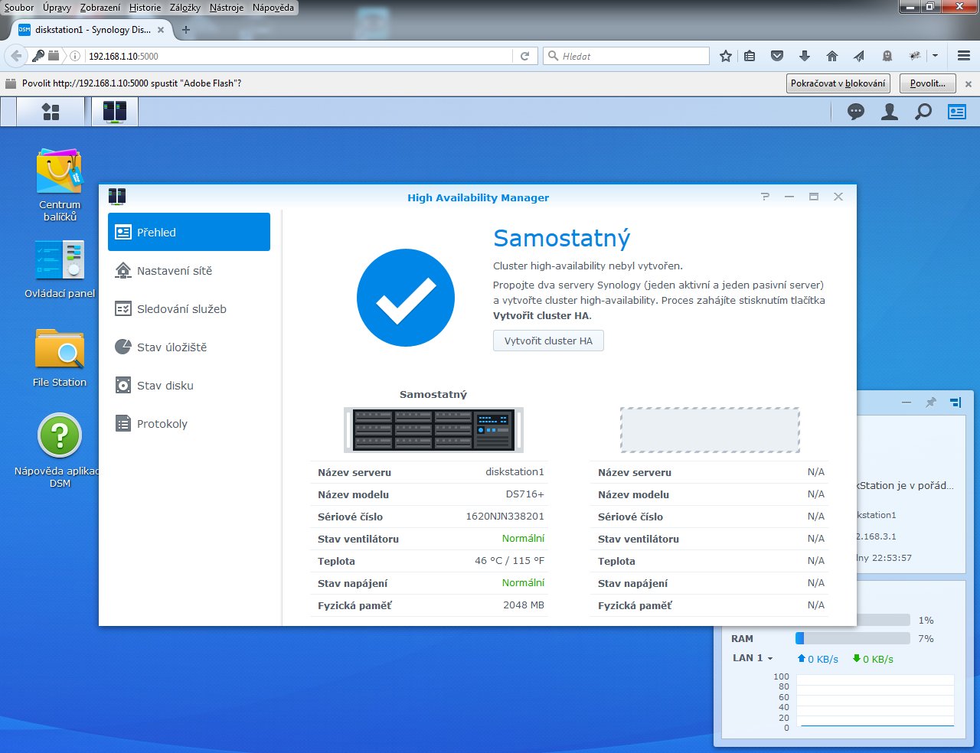
Task: Open the DSM user account icon
Action: [x=890, y=112]
